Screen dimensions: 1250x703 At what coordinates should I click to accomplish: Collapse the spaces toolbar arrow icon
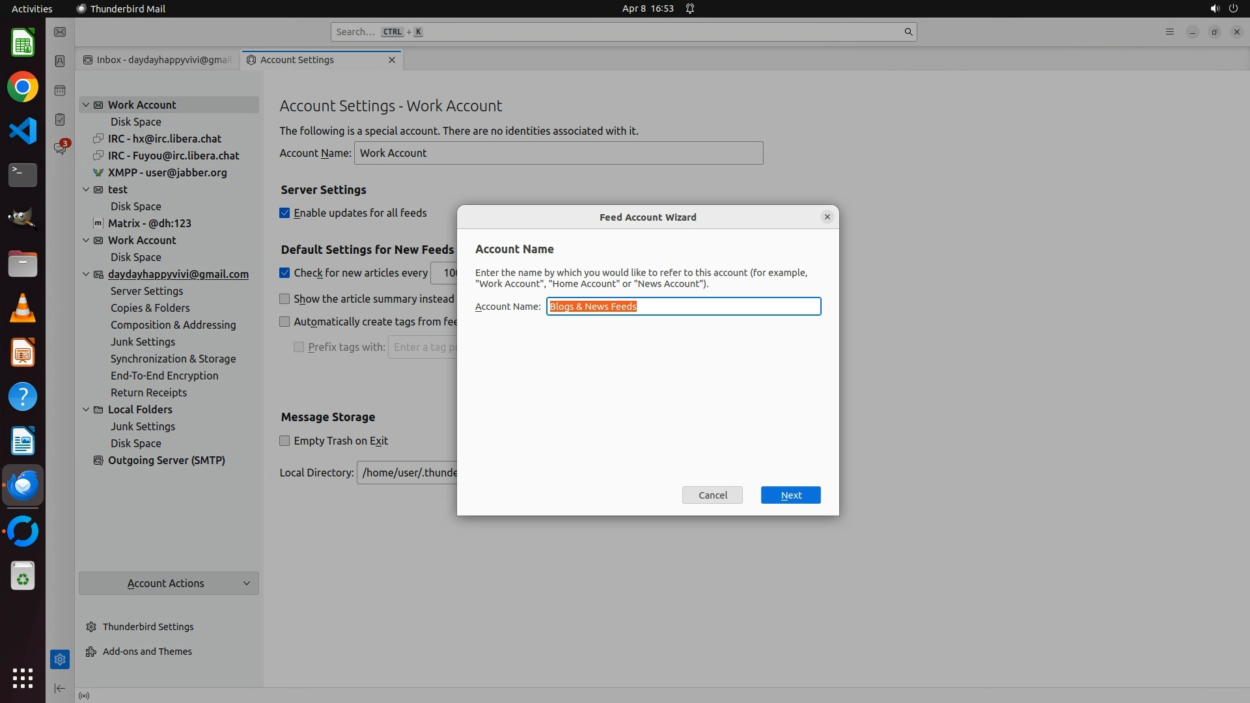coord(60,688)
